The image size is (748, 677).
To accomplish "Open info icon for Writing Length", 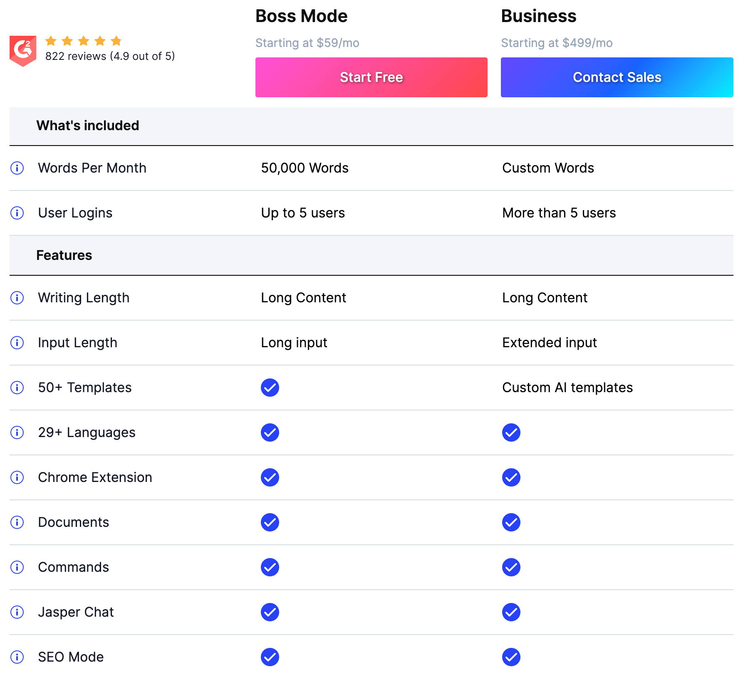I will pyautogui.click(x=17, y=298).
